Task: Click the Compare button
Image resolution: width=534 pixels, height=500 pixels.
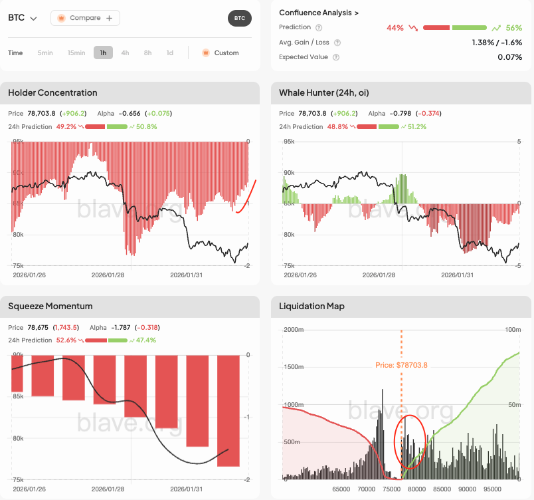Action: 85,18
